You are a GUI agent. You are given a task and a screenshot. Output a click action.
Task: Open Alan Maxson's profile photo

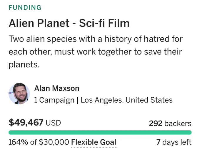[19, 94]
